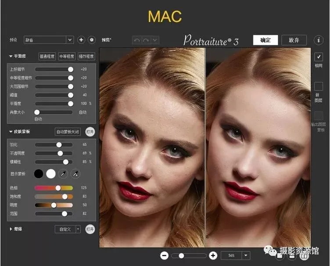Click the 饱和度 value 83
Screen dimensions: 330x266
click(85, 196)
